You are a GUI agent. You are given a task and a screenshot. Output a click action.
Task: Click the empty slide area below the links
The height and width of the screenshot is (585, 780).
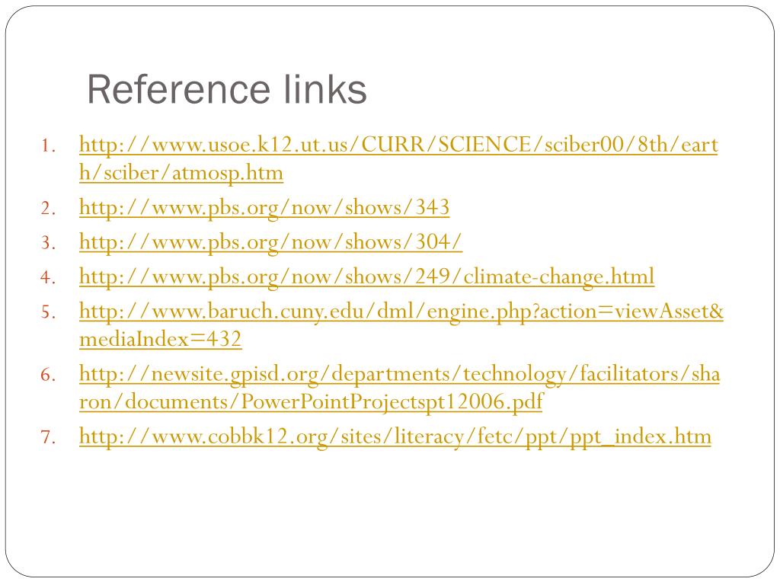click(390, 513)
